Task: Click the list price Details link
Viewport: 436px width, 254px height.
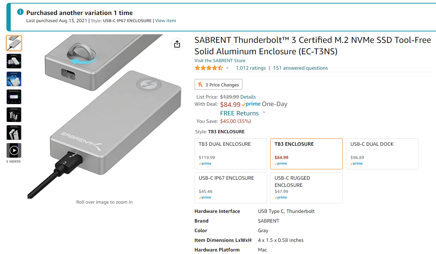Action: click(248, 97)
